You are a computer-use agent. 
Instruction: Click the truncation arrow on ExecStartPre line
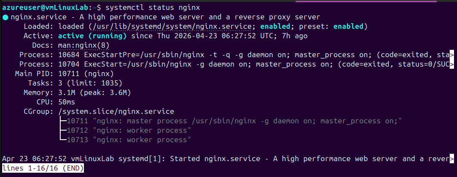click(452, 55)
